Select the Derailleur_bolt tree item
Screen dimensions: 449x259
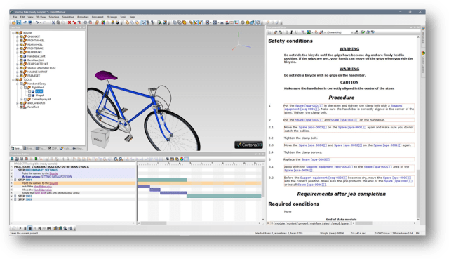[x=36, y=60]
